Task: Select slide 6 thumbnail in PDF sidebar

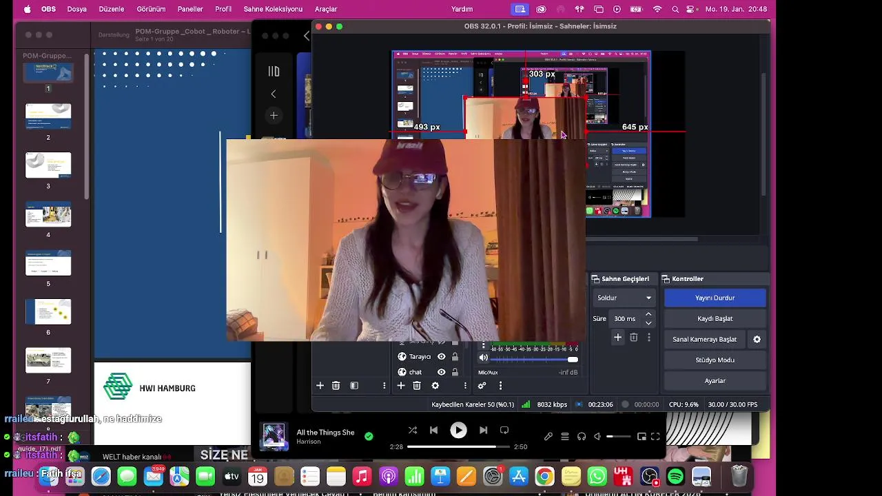Action: [x=48, y=311]
